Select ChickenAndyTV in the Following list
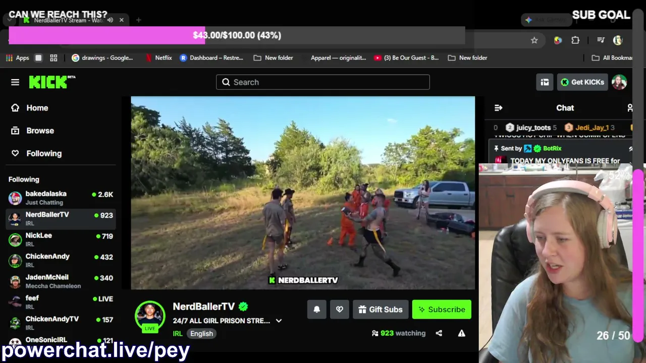This screenshot has height=363, width=646. pyautogui.click(x=61, y=323)
